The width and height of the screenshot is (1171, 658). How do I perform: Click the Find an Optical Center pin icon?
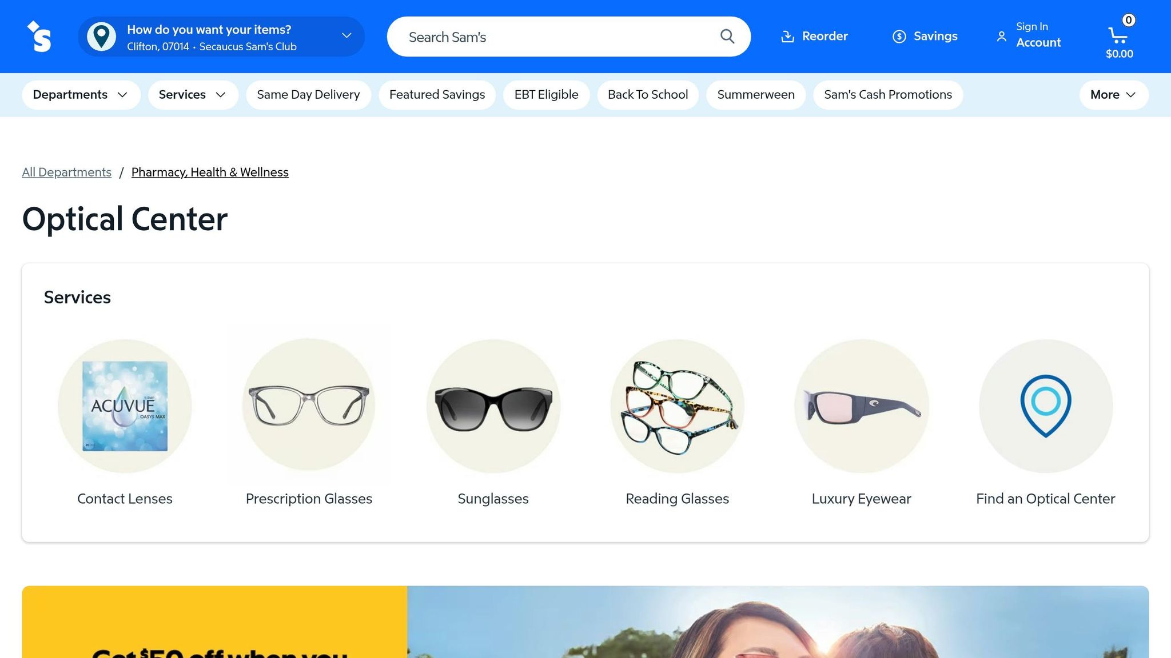click(1046, 406)
